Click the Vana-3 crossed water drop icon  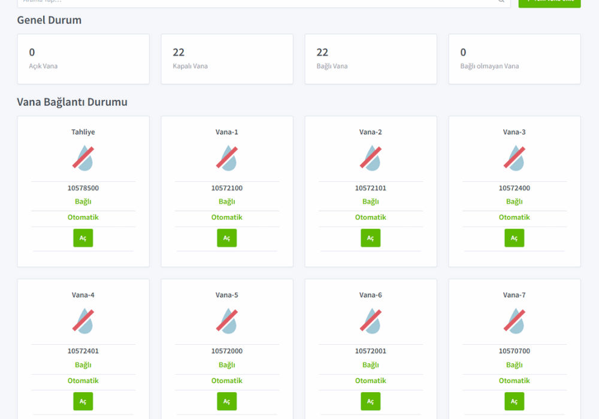click(x=515, y=157)
